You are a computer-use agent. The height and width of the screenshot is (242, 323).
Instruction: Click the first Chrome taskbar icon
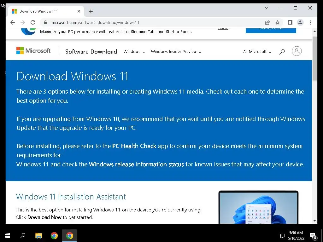click(54, 236)
